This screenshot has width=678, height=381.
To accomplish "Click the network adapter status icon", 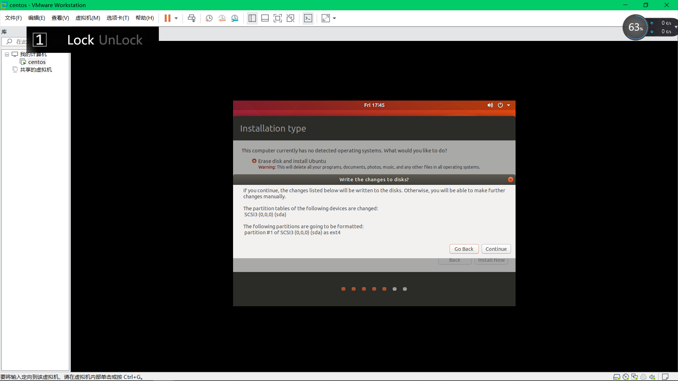I will [x=635, y=377].
